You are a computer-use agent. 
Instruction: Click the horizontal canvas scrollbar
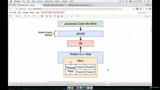click(x=61, y=82)
